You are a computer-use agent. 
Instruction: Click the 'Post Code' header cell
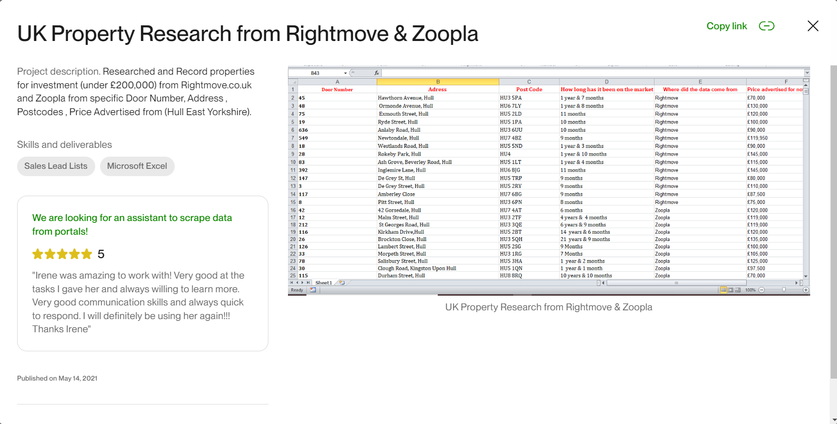[529, 90]
